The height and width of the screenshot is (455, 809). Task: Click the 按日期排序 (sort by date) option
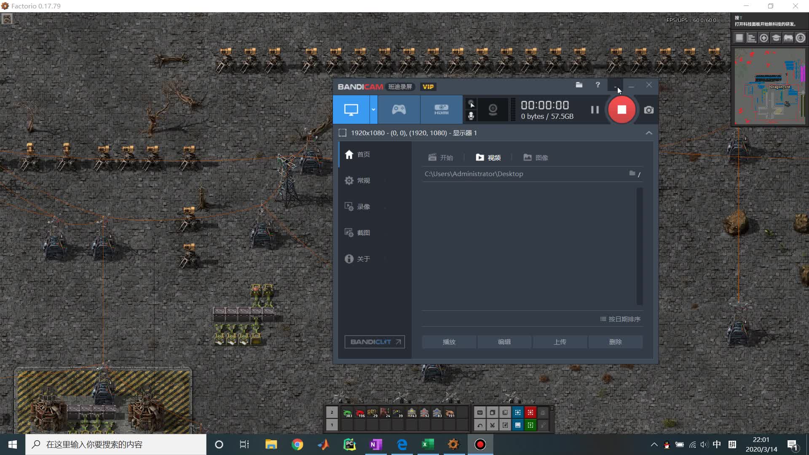coord(620,319)
